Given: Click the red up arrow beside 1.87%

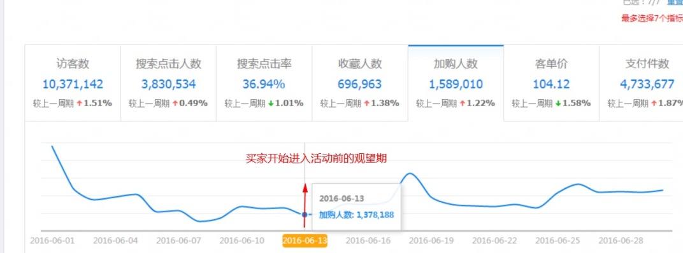Looking at the screenshot, I should (x=654, y=104).
